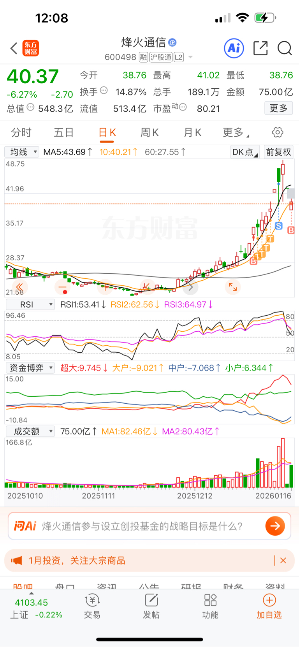Tap the current price 40.37
The height and width of the screenshot is (647, 299).
[33, 76]
